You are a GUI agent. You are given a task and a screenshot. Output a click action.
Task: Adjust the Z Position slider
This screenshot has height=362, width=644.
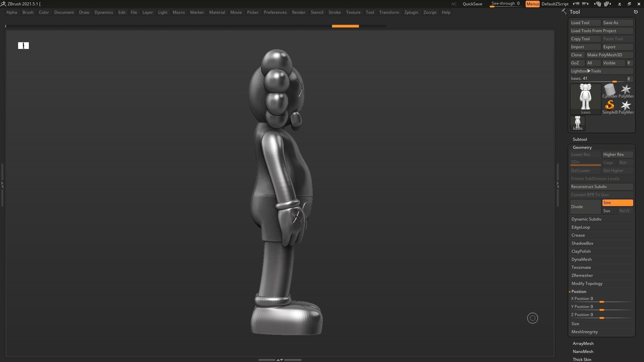pos(601,315)
